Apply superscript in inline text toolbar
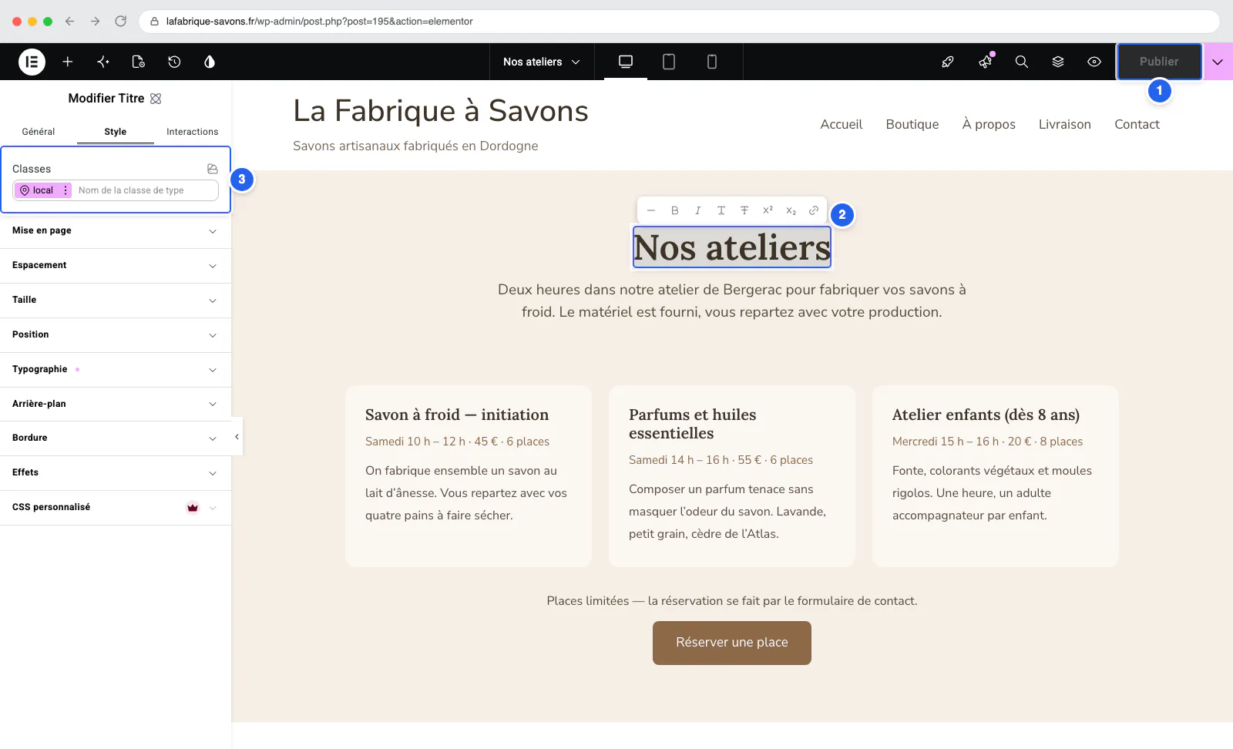 click(768, 210)
